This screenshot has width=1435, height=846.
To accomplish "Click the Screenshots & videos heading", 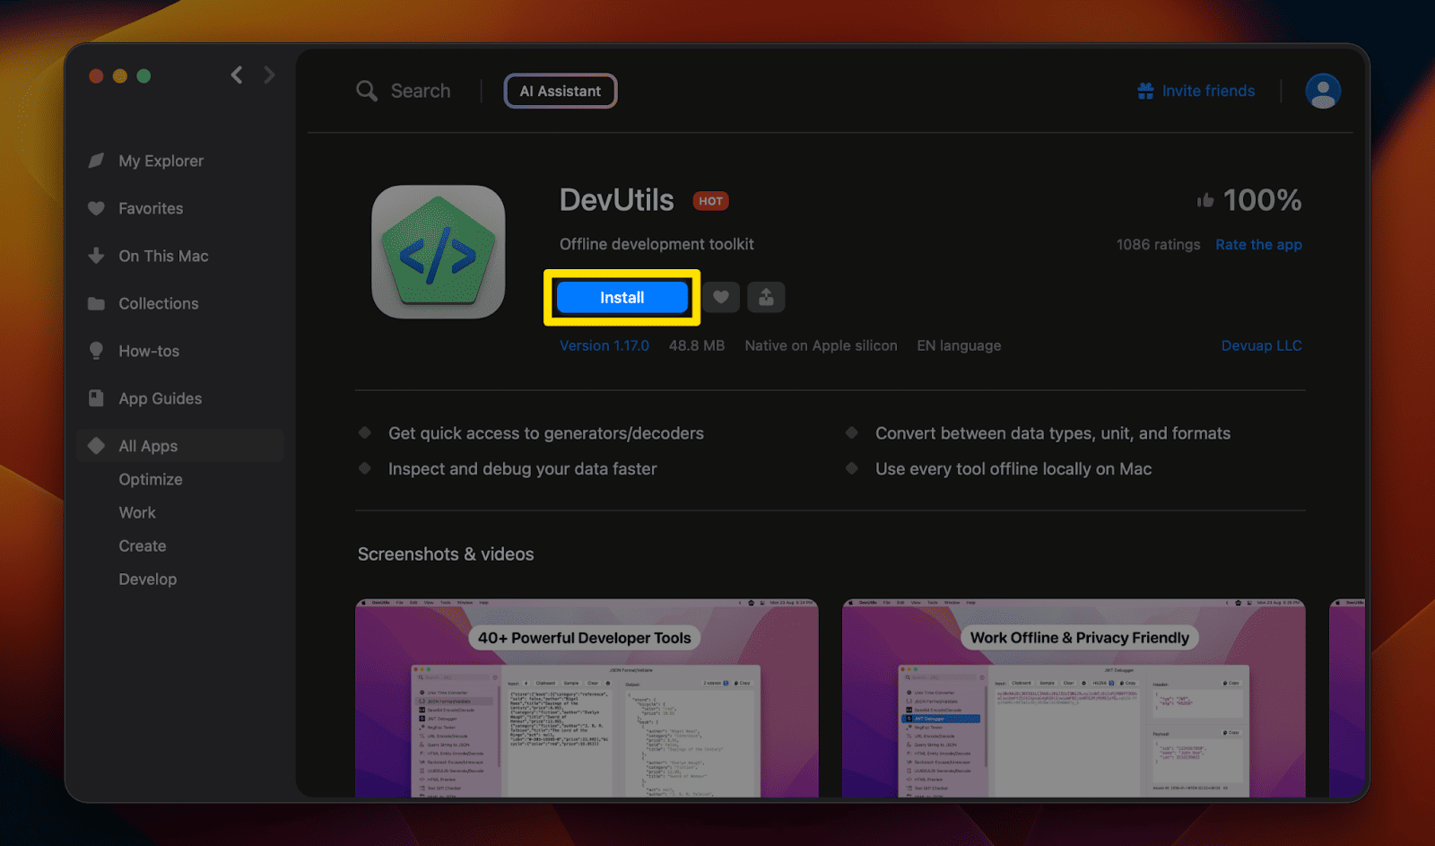I will (x=446, y=554).
